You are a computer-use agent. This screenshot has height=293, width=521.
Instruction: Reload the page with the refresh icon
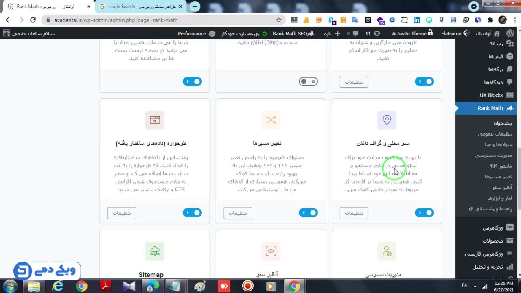pos(33,20)
